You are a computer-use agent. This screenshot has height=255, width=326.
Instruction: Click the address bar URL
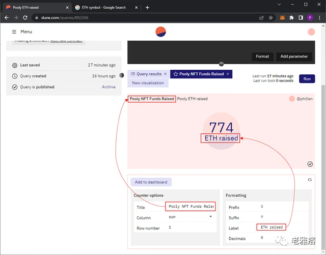coord(65,18)
